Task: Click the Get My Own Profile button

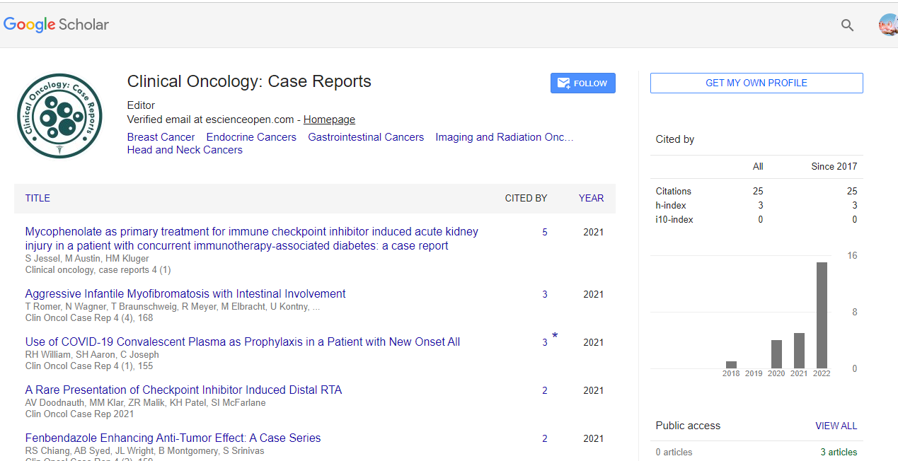Action: (x=756, y=83)
